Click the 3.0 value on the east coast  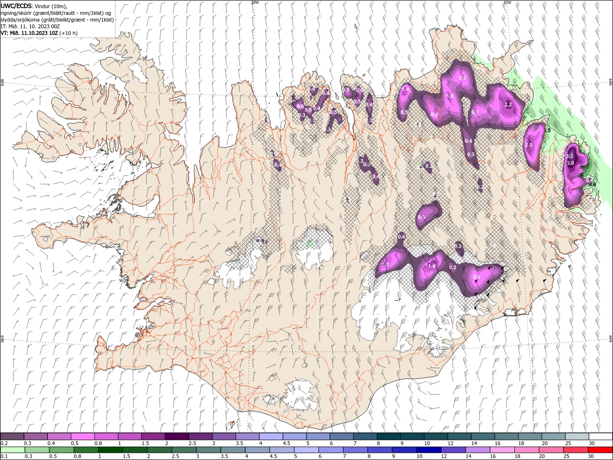coord(570,163)
